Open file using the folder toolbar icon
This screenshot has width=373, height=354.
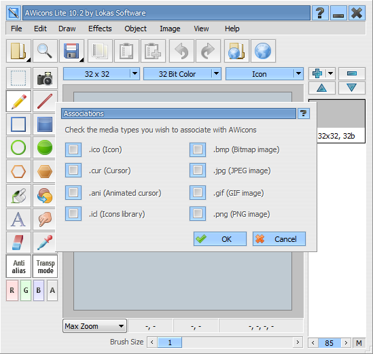click(18, 51)
